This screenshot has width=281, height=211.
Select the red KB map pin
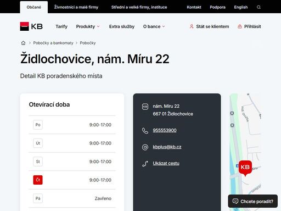[245, 168]
